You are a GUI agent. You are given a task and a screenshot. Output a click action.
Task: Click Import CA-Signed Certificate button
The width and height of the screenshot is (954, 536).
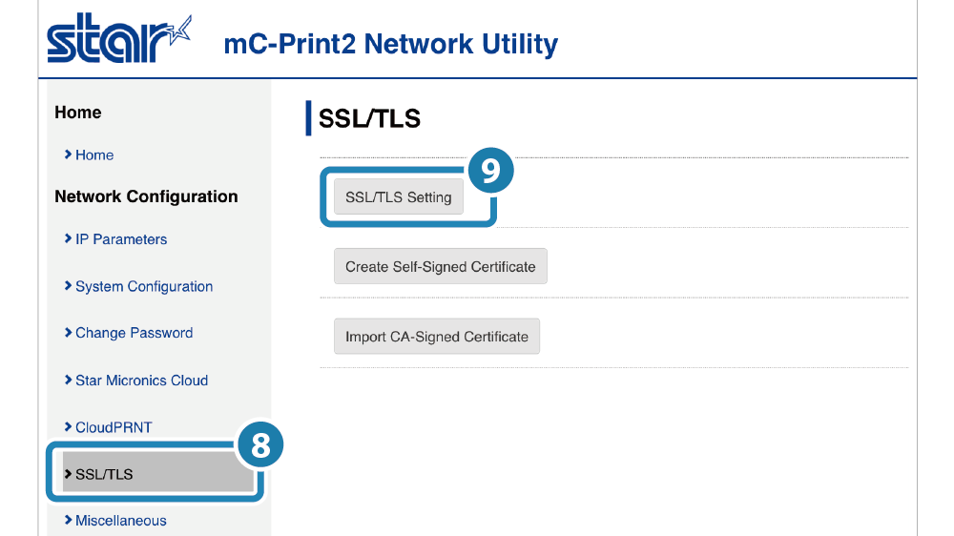436,337
